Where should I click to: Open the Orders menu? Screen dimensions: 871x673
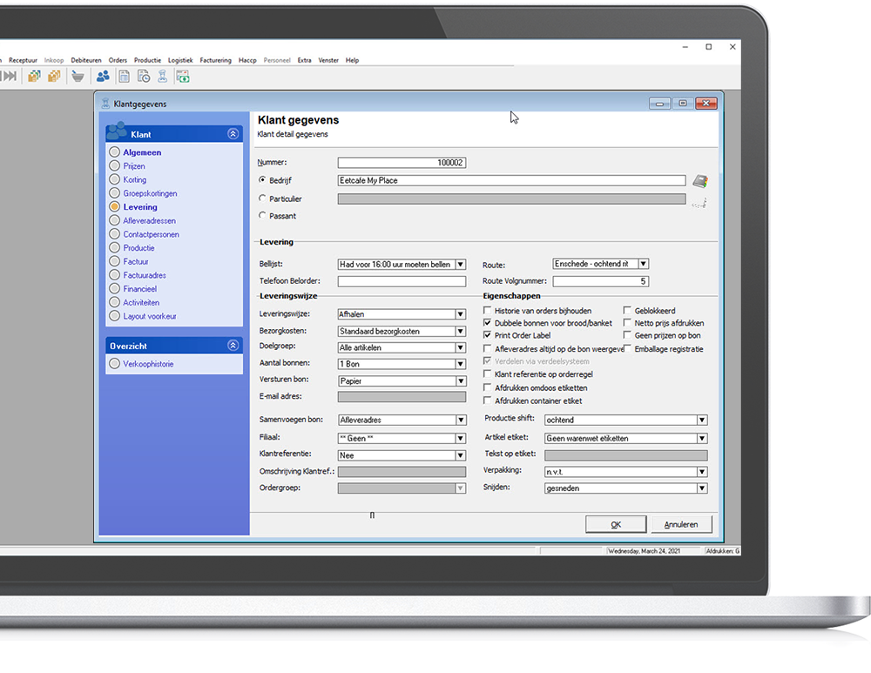coord(118,60)
